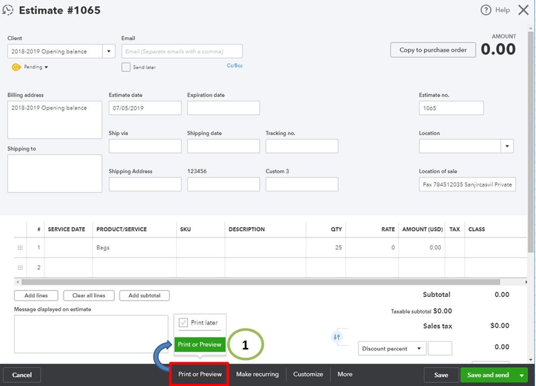Click the Ship via field
Image resolution: width=536 pixels, height=386 pixels.
145,146
